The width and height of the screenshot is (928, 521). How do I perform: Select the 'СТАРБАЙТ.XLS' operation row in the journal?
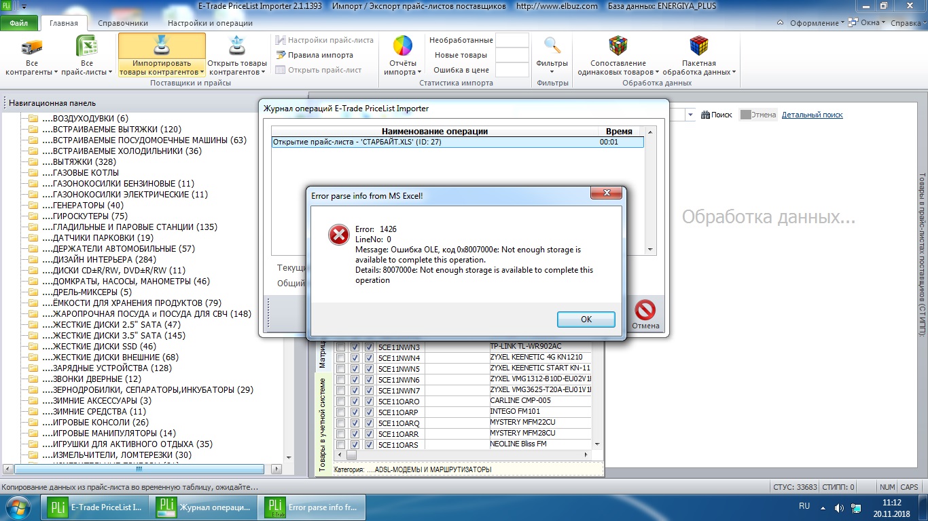[x=458, y=142]
